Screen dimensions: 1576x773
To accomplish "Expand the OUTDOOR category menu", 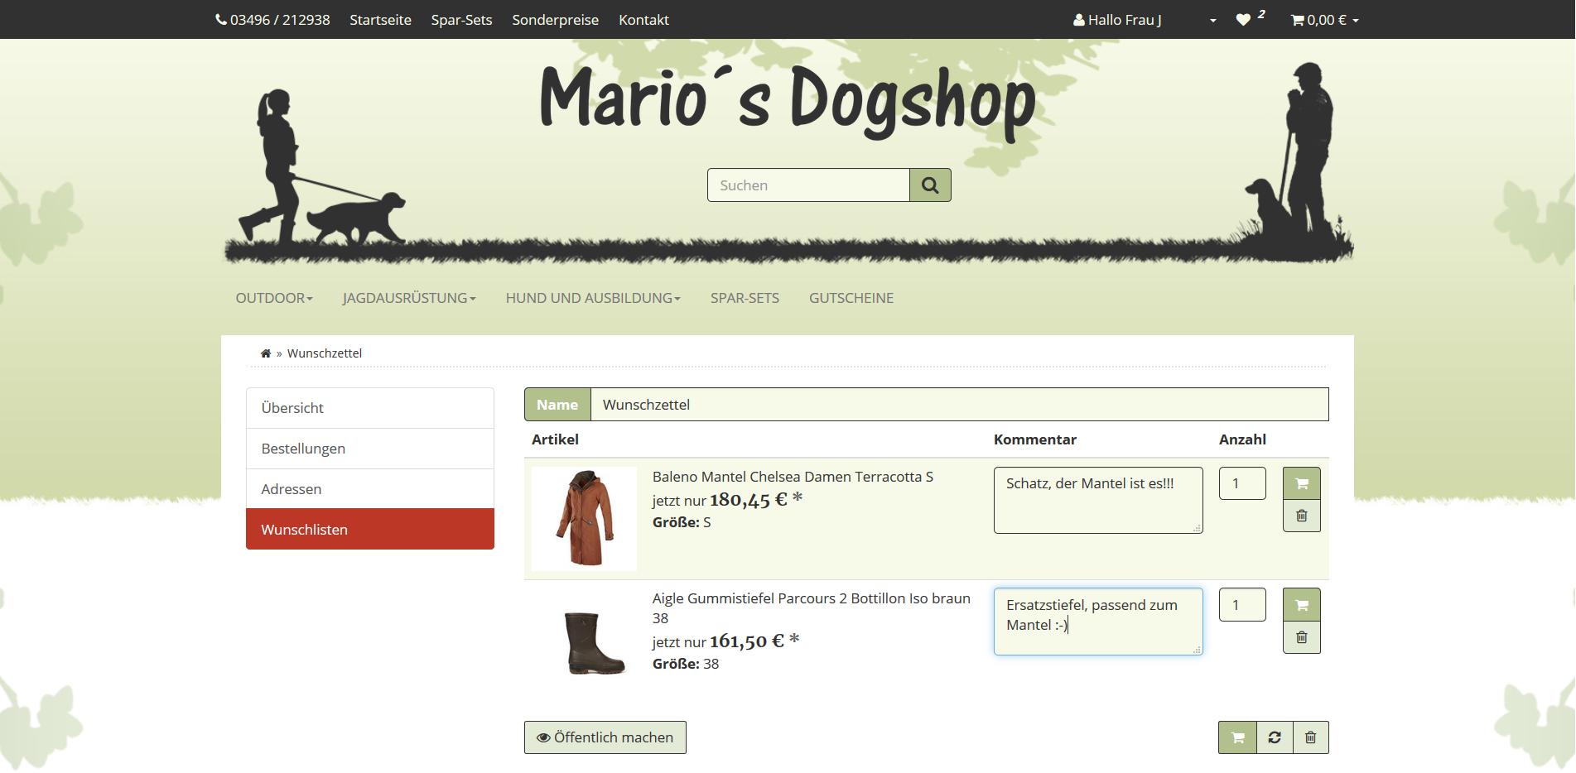I will click(274, 298).
